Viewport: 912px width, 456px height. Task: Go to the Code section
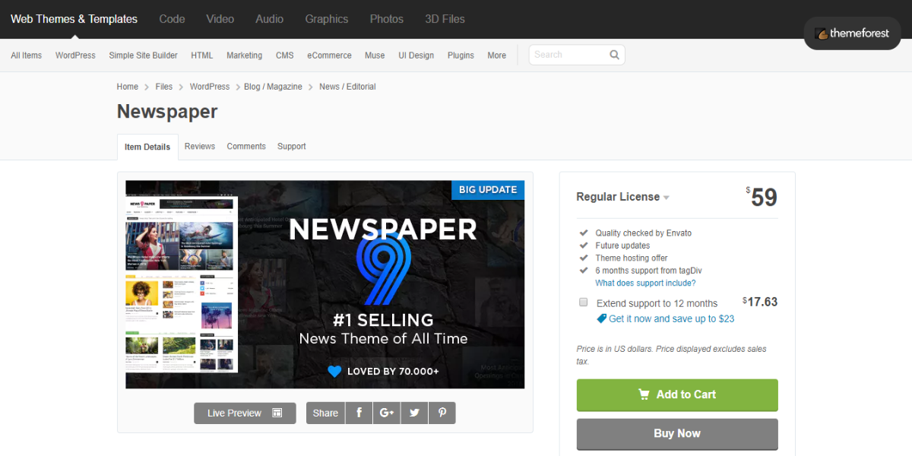tap(172, 19)
